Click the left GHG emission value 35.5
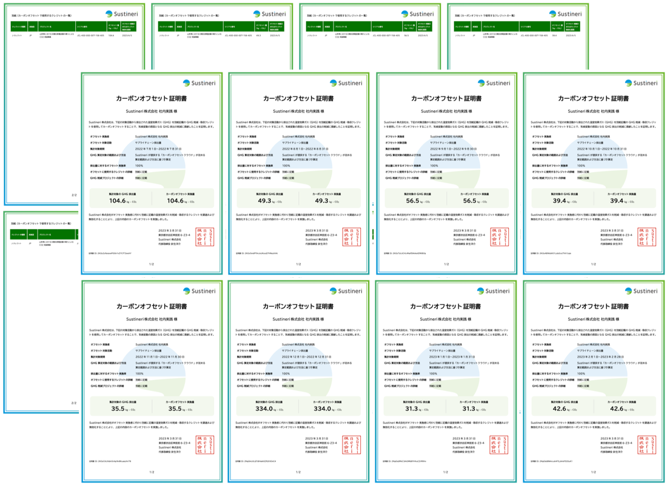This screenshot has height=485, width=667. click(x=118, y=409)
